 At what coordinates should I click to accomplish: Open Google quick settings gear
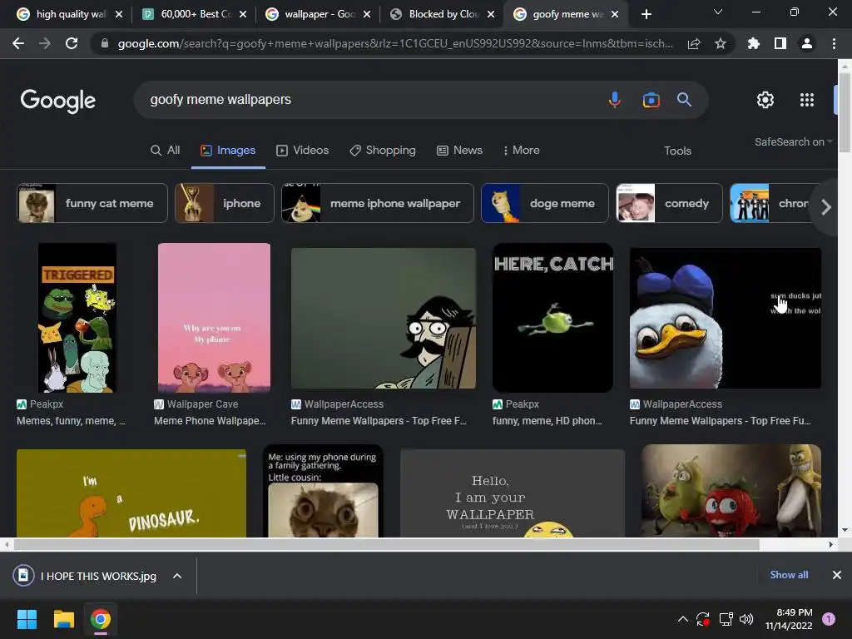765,100
